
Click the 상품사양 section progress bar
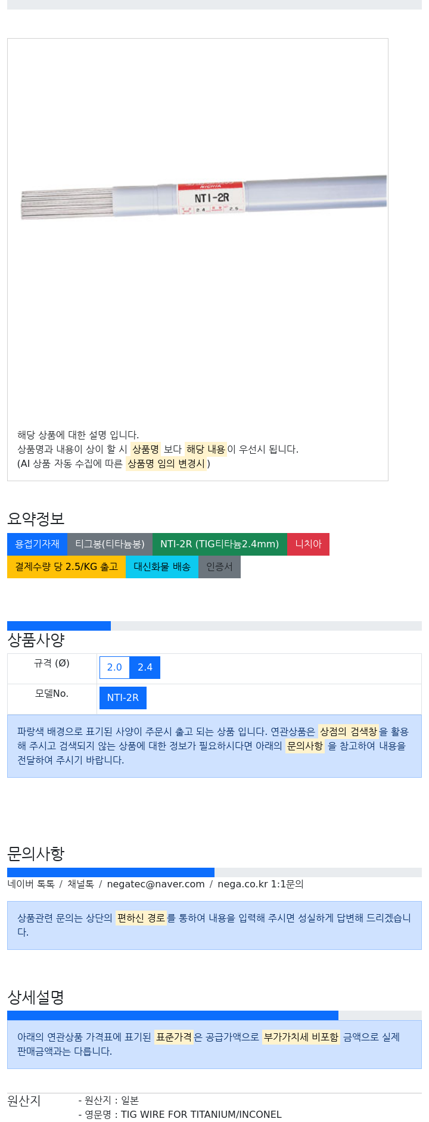(x=214, y=626)
